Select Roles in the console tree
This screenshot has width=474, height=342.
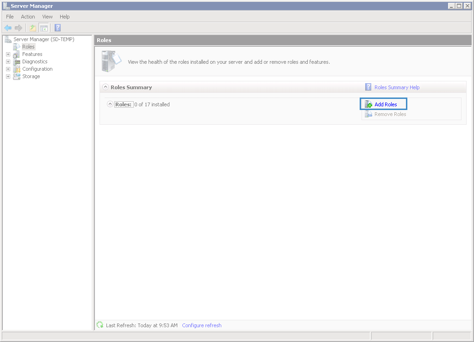click(x=28, y=47)
